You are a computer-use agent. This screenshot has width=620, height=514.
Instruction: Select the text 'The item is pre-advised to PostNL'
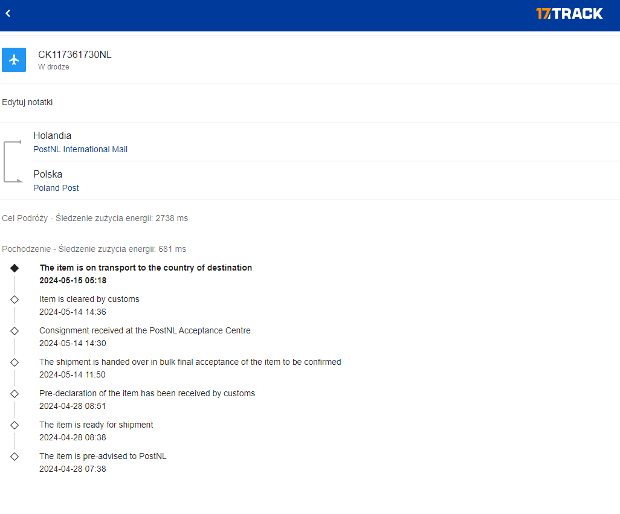point(103,456)
